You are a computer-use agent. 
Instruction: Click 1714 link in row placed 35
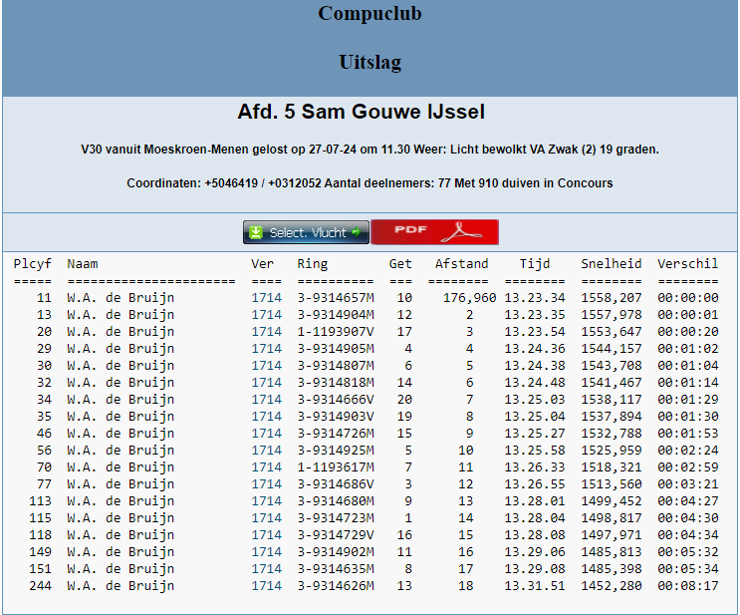(266, 416)
